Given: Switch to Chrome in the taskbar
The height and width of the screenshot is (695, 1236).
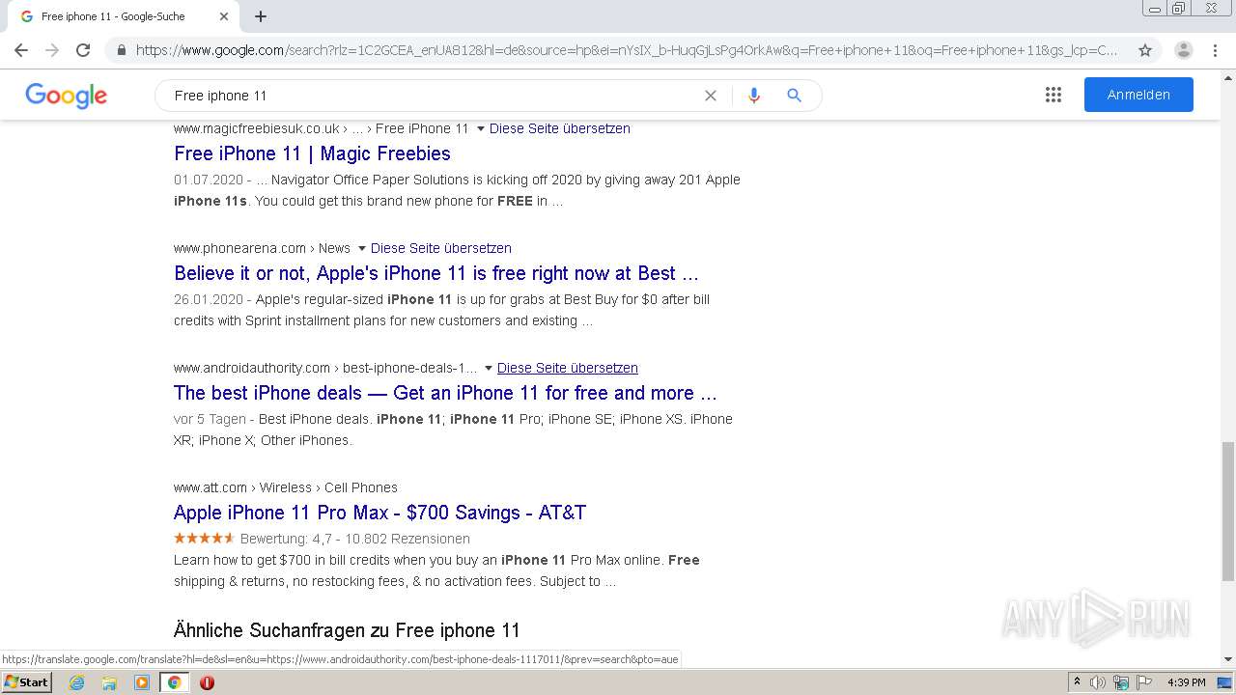Looking at the screenshot, I should pos(174,682).
